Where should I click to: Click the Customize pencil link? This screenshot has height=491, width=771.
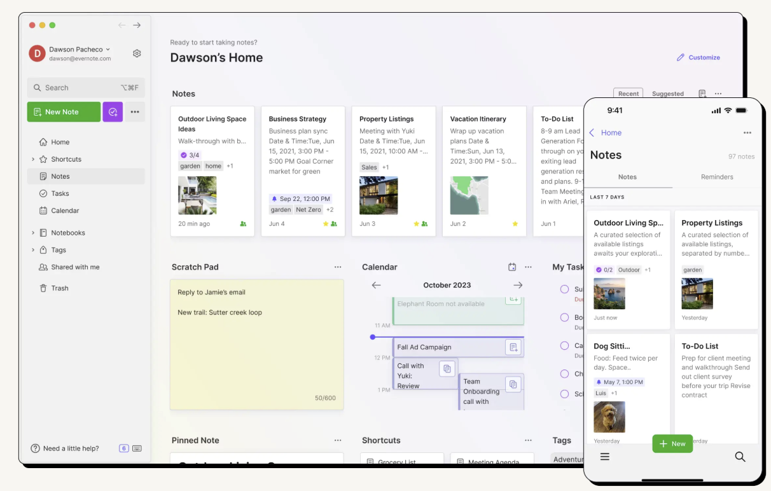point(698,57)
